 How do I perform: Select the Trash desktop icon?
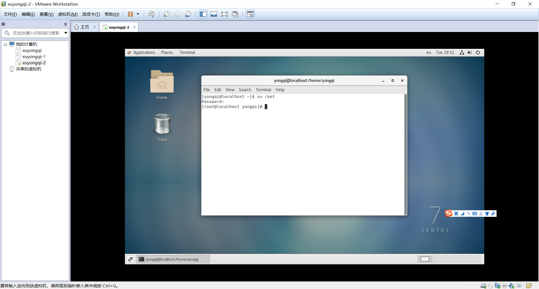[x=162, y=128]
